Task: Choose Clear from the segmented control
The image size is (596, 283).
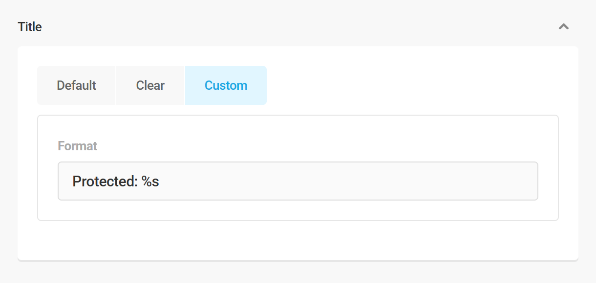Action: click(x=149, y=85)
